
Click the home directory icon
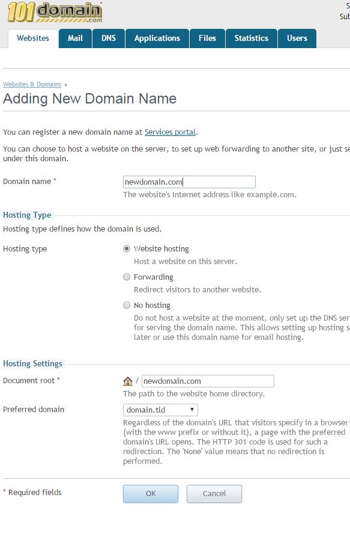[x=128, y=381]
